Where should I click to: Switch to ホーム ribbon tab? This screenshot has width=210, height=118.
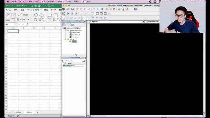click(x=8, y=10)
